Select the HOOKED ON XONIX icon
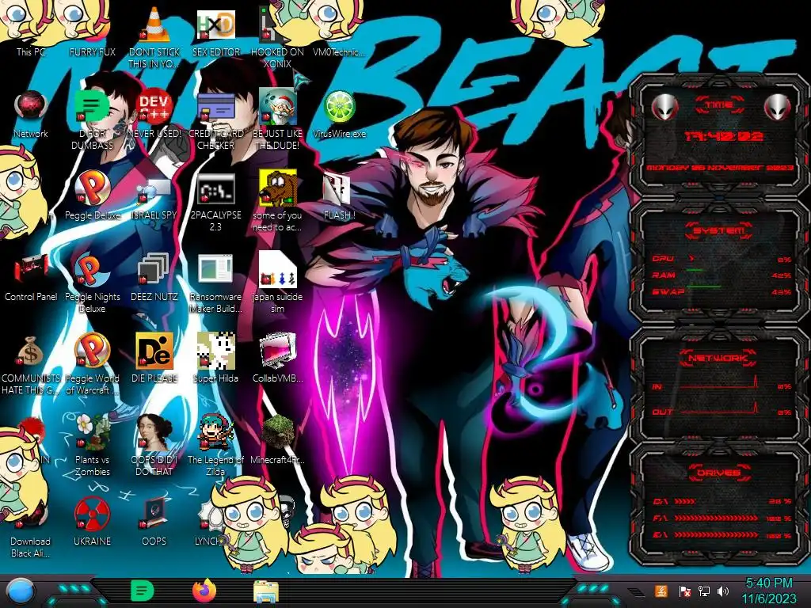Screen dimensions: 811x608 277,37
